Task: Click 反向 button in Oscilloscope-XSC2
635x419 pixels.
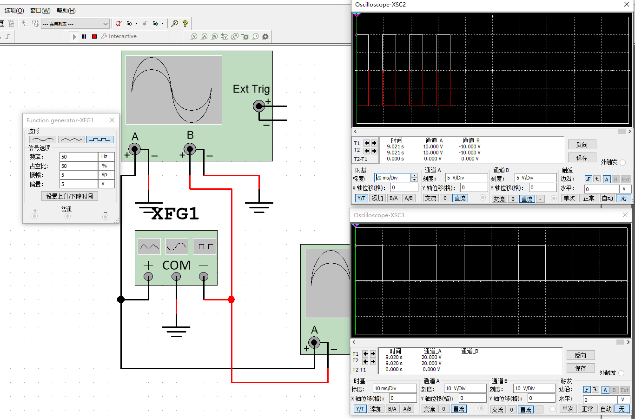Action: [x=582, y=145]
